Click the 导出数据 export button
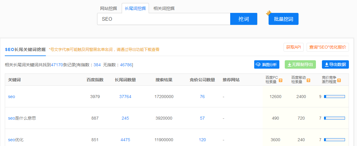This screenshot has height=146, width=357. (x=335, y=64)
